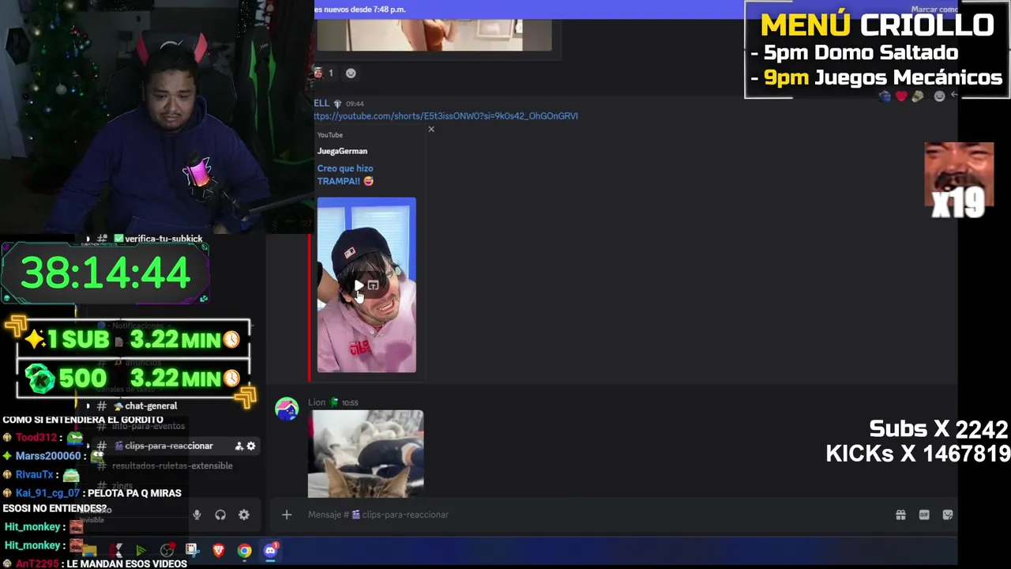The height and width of the screenshot is (569, 1011).
Task: Open Brave browser from the taskbar
Action: [219, 551]
